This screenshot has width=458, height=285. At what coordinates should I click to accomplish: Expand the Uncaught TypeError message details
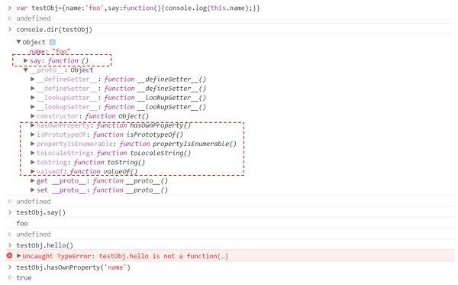[x=18, y=256]
